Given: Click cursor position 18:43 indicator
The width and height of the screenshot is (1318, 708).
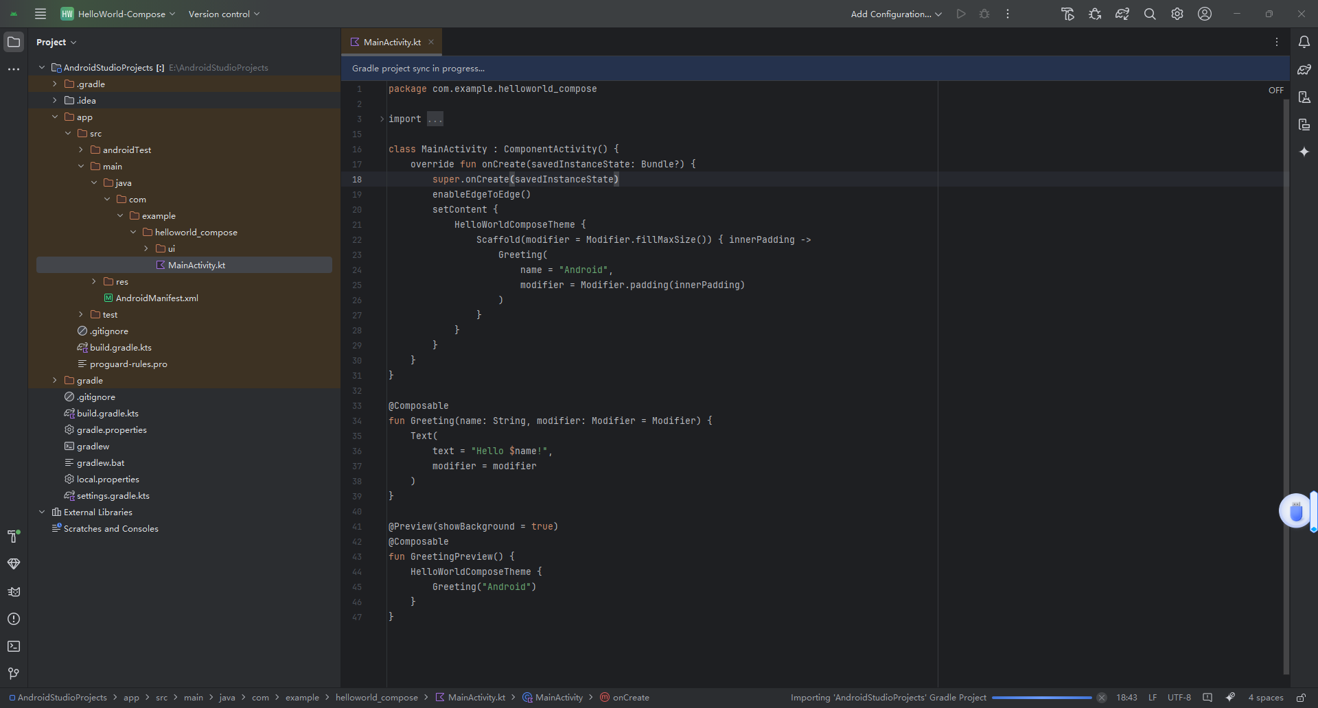Looking at the screenshot, I should point(1126,697).
